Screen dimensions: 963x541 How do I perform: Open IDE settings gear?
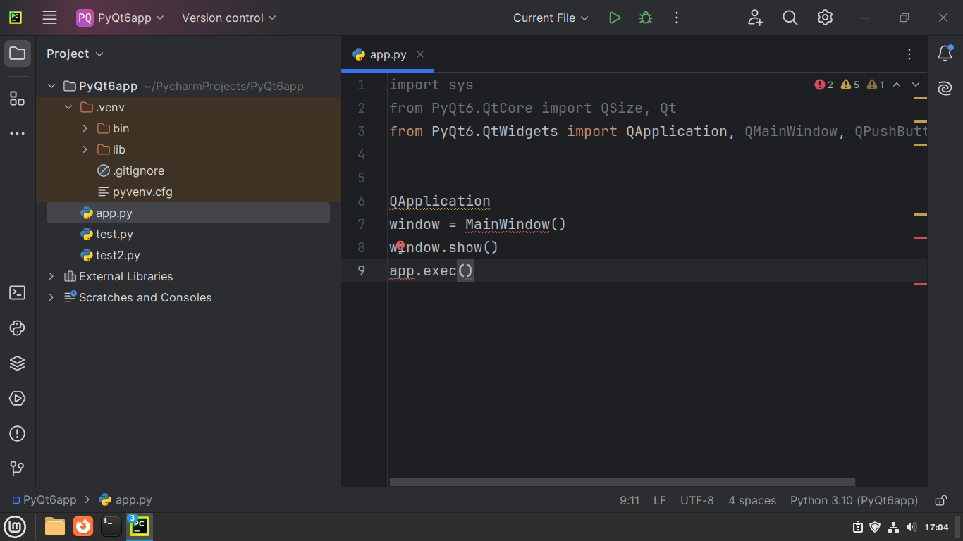(x=826, y=18)
